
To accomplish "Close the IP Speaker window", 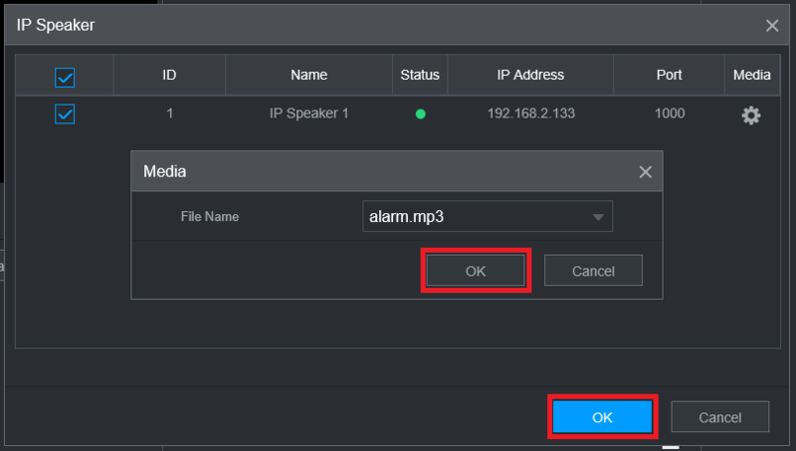I will tap(772, 26).
